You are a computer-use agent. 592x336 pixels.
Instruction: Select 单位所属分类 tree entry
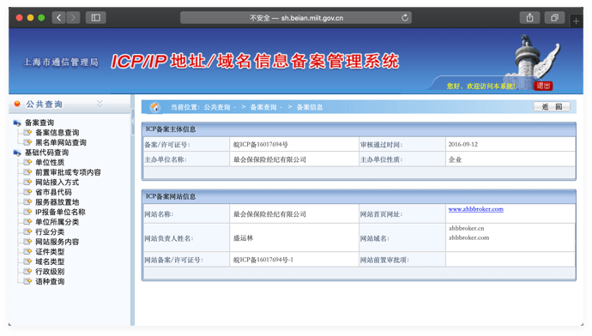pyautogui.click(x=57, y=222)
